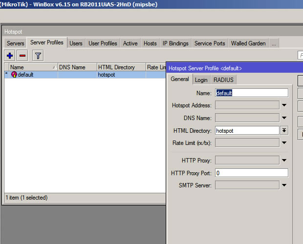
Task: Click the disabled HTTP Proxy field
Action: (247, 160)
